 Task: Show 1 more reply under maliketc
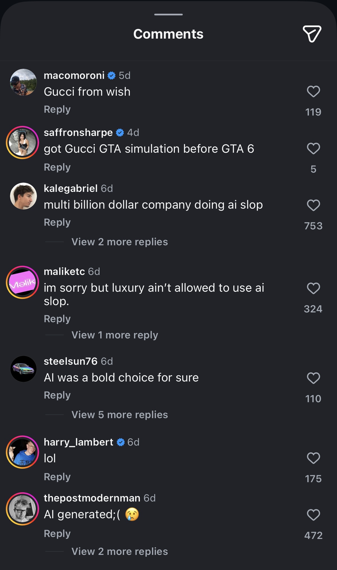[x=115, y=335]
